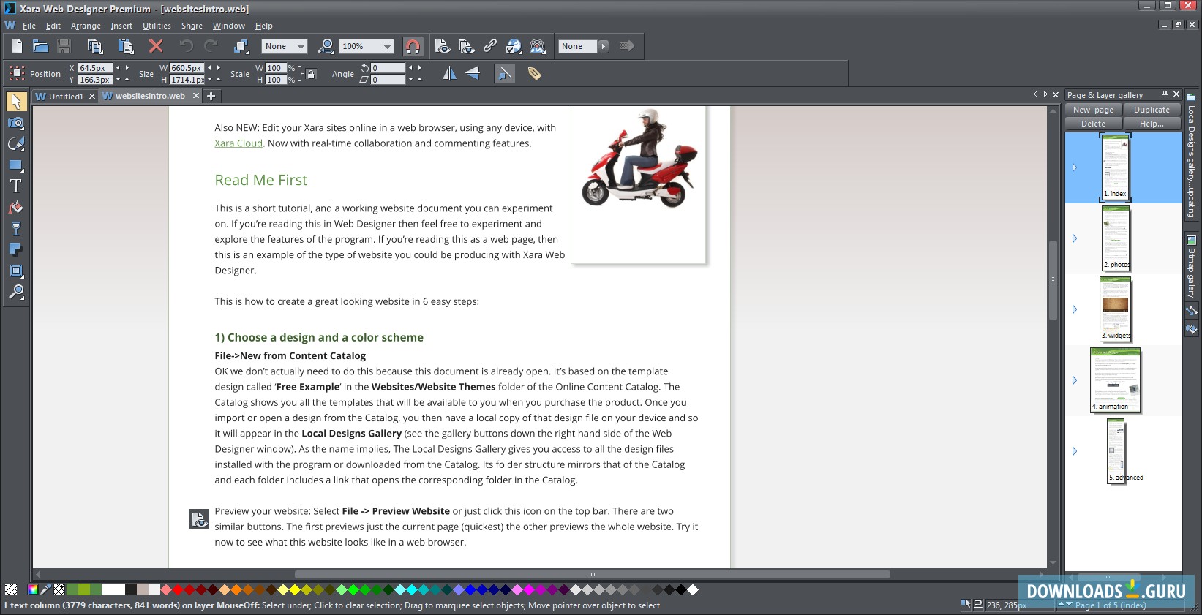Screen dimensions: 1202x615
Task: Open the 100% zoom level dropdown
Action: (x=387, y=46)
